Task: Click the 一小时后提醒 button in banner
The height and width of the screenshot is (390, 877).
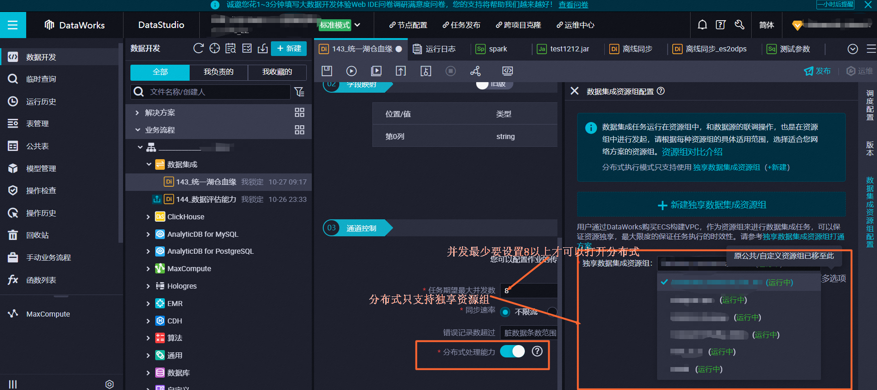Action: coord(835,5)
